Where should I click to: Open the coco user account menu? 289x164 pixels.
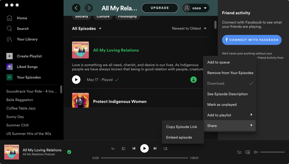click(x=196, y=8)
